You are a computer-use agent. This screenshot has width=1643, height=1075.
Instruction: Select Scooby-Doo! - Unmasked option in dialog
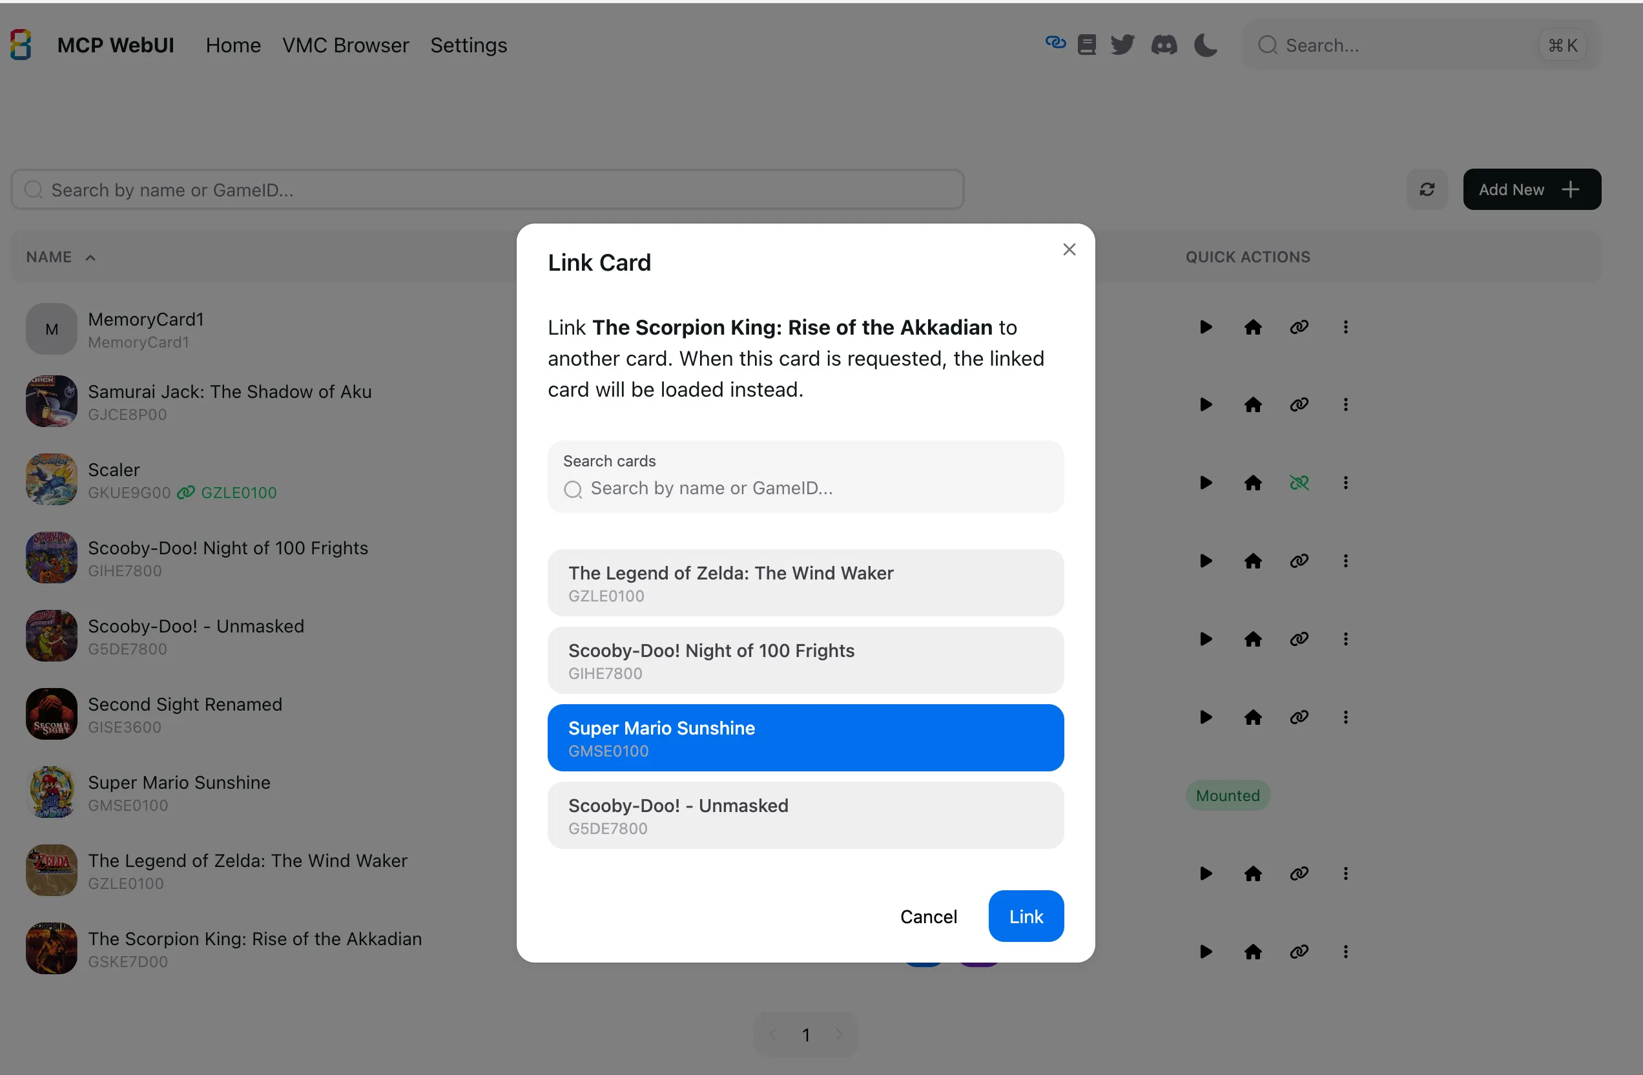(805, 815)
